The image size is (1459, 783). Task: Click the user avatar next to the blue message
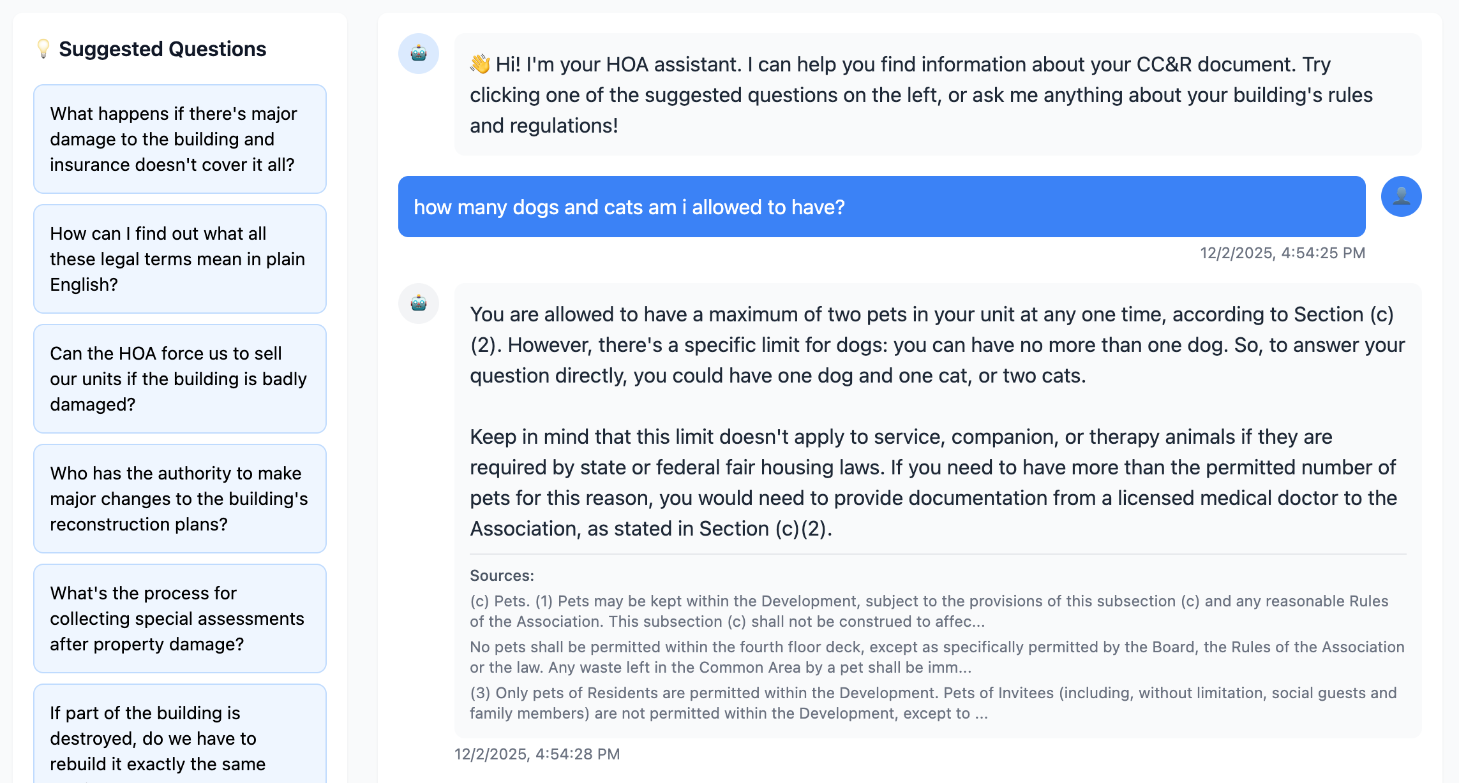point(1401,196)
